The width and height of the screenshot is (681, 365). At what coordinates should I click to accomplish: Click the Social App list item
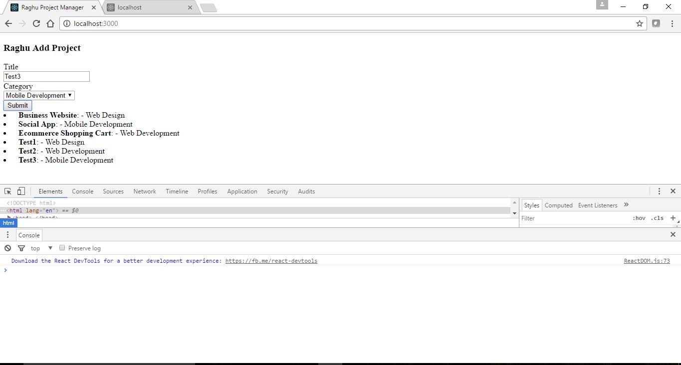(75, 124)
